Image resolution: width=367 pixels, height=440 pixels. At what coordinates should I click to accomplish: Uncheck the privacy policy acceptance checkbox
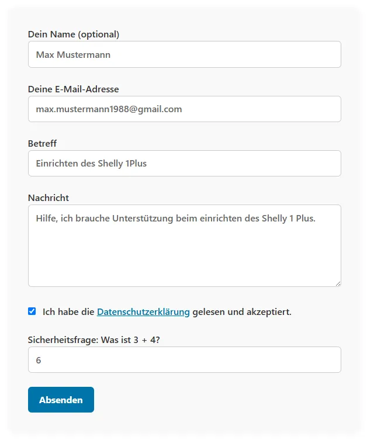[x=32, y=311]
